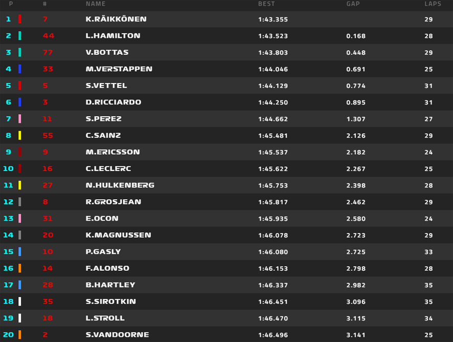Click the yellow team color bar beside Sainz
Screen dimensions: 453x342
coord(19,135)
